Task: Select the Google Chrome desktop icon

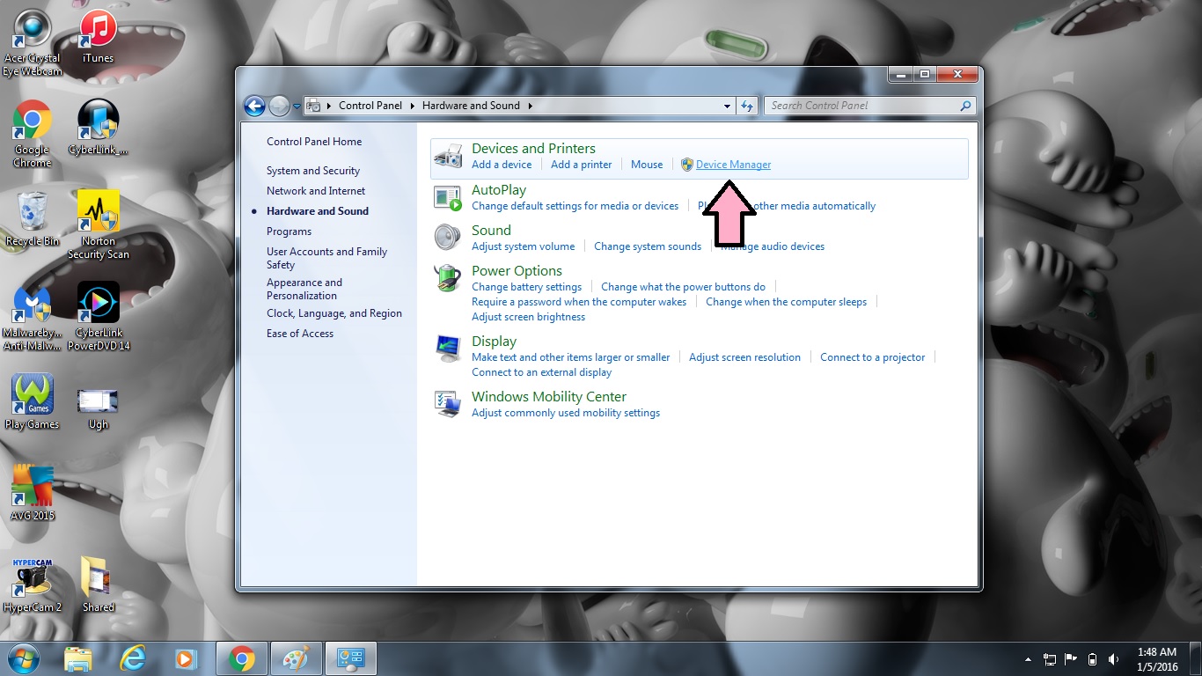Action: point(33,135)
